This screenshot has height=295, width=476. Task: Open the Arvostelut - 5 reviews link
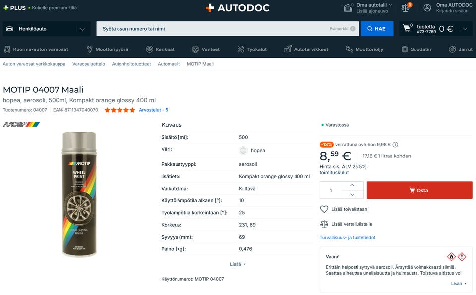153,110
